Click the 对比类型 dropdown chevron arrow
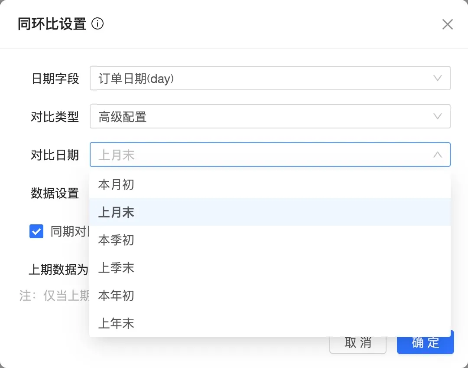The width and height of the screenshot is (468, 368). coord(438,116)
